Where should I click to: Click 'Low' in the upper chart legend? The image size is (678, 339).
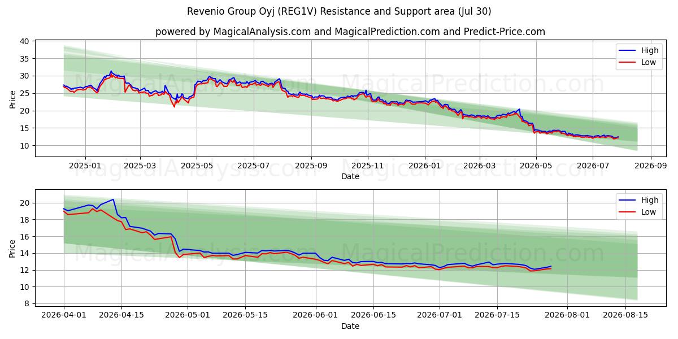point(648,63)
